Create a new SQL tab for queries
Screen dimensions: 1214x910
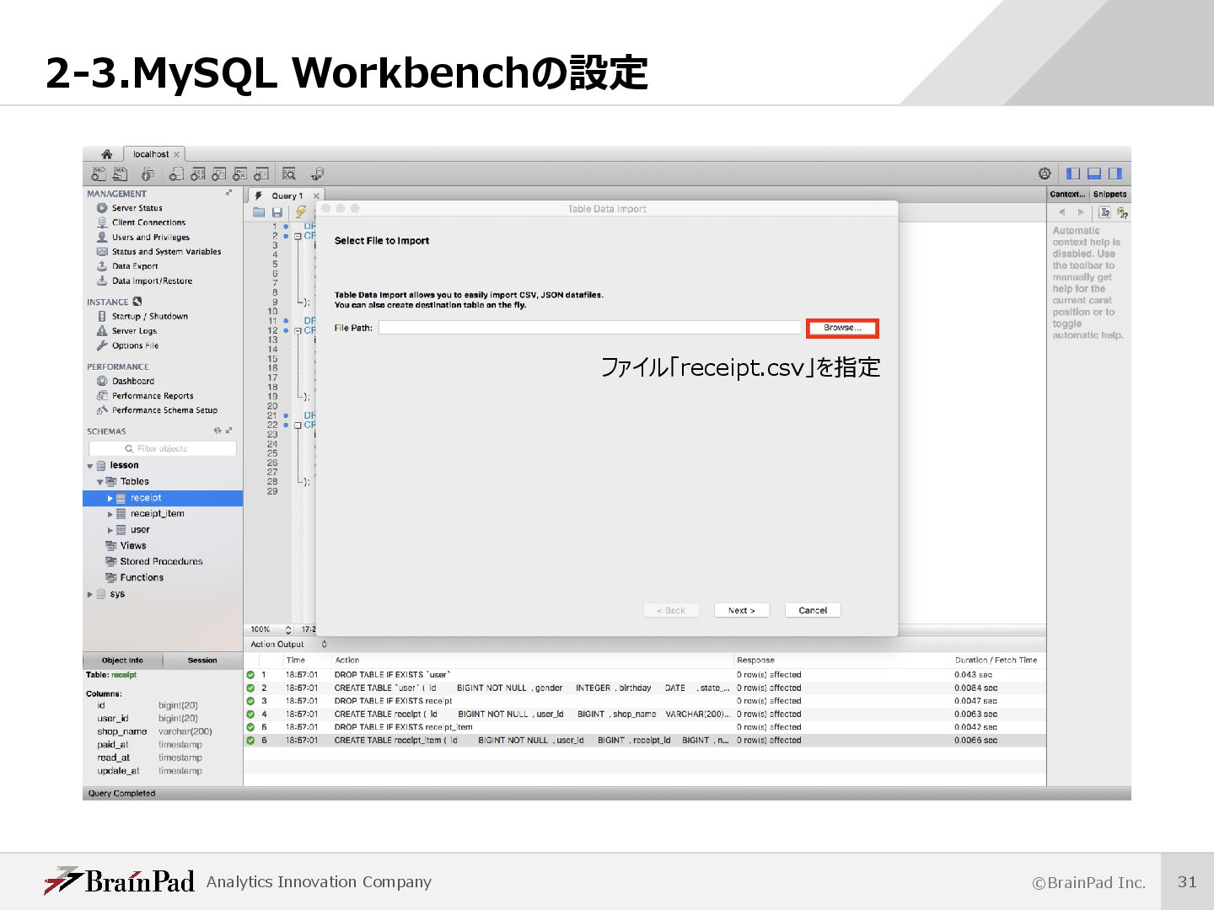(x=99, y=174)
